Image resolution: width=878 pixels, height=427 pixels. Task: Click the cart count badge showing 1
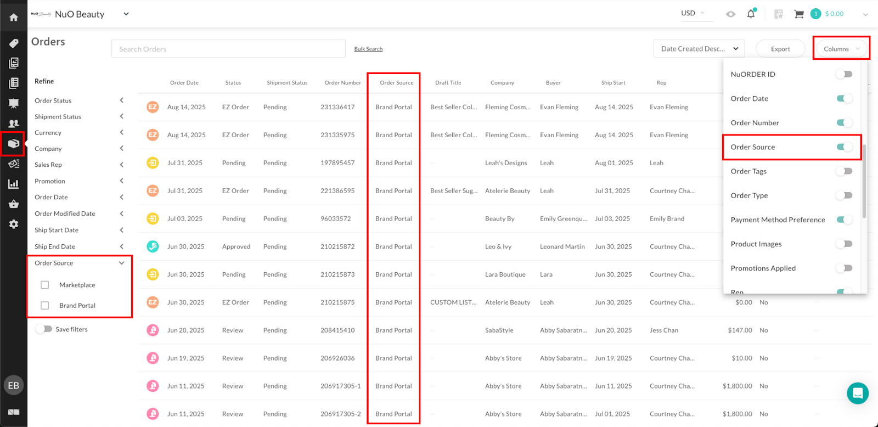click(x=815, y=14)
